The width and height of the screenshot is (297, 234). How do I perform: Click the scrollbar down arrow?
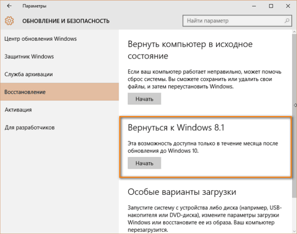tap(295, 231)
